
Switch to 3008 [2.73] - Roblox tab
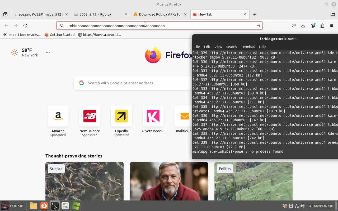[100, 15]
